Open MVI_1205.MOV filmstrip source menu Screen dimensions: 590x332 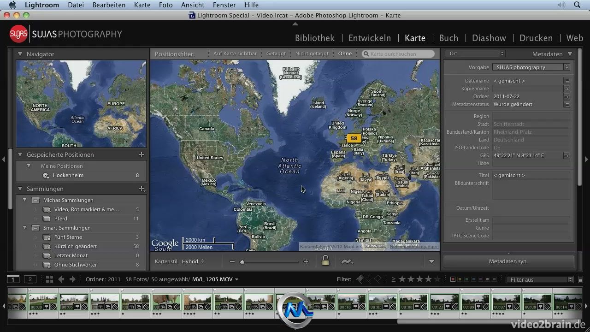click(x=215, y=279)
